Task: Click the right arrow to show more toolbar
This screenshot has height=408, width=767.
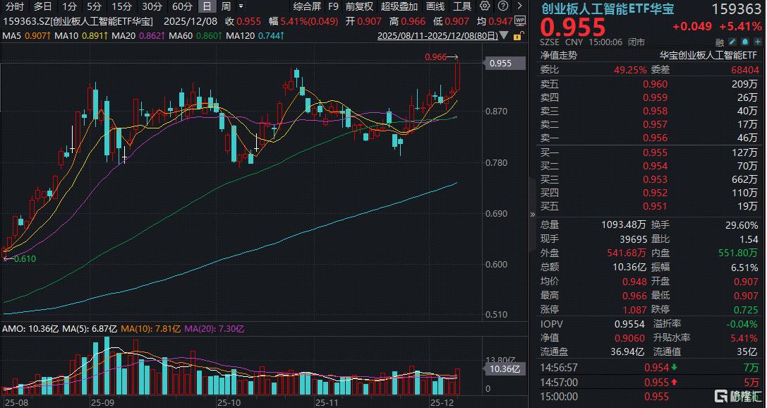Action: tap(521, 6)
